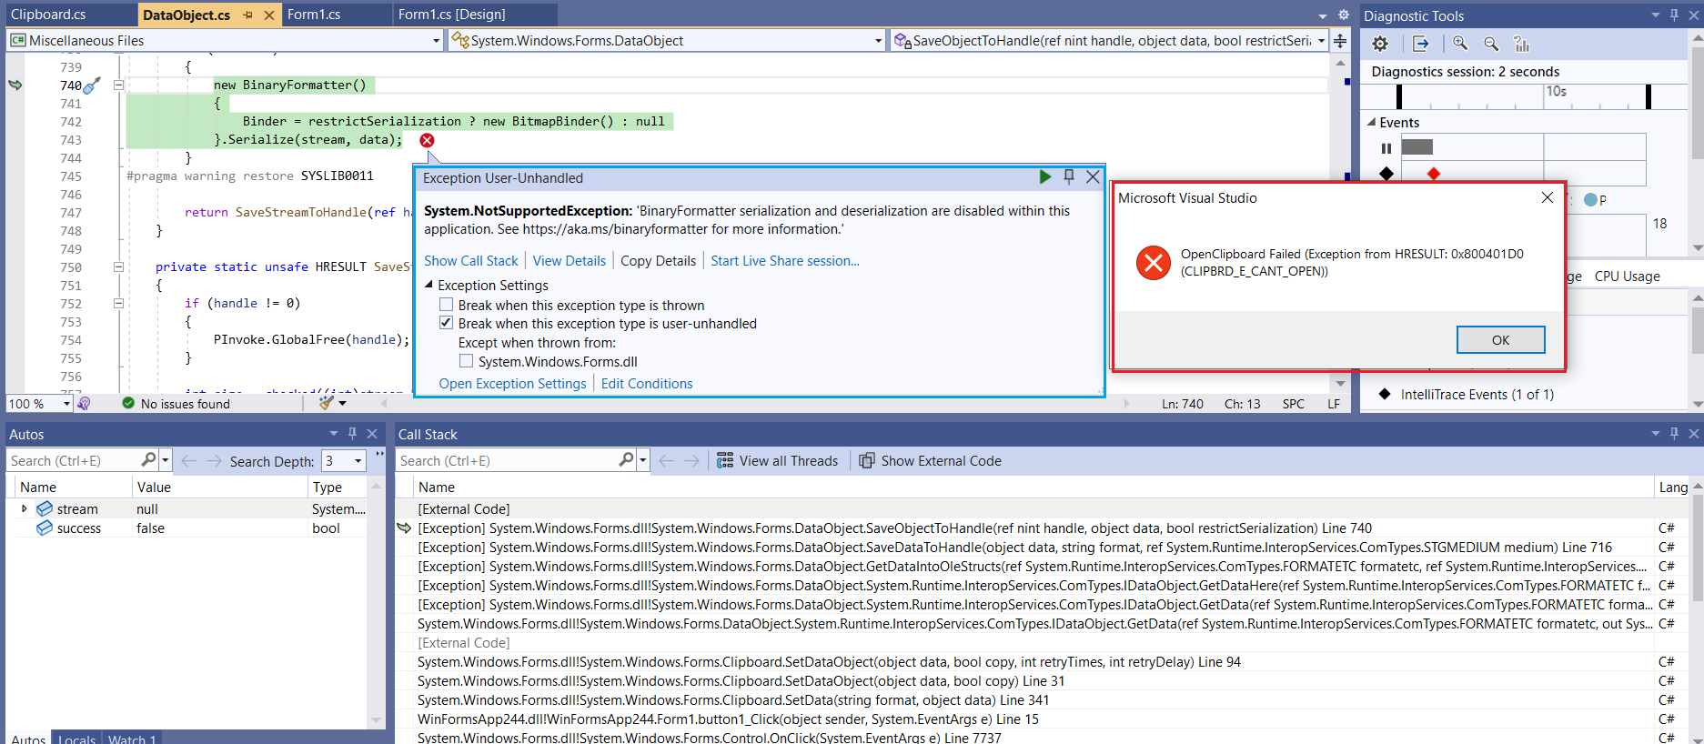Viewport: 1704px width, 744px height.
Task: Click View Details link
Action: (569, 261)
